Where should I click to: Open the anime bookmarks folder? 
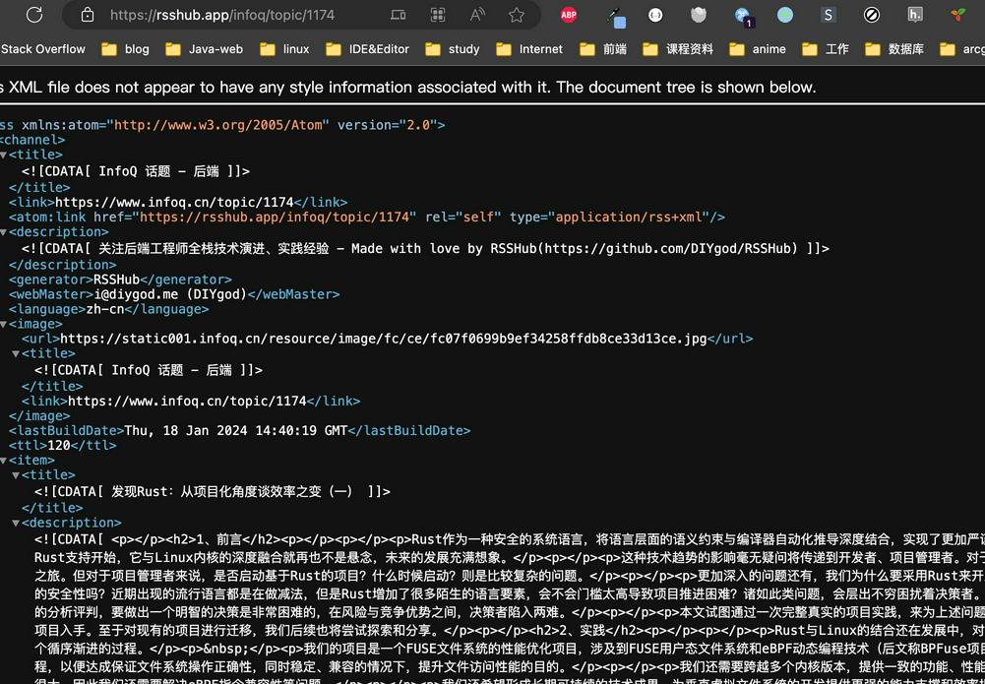pyautogui.click(x=758, y=49)
